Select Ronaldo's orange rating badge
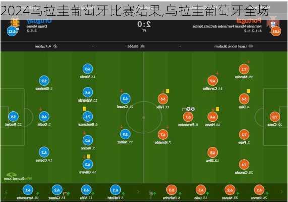Viewport: 288px width, 202px height. (163, 135)
